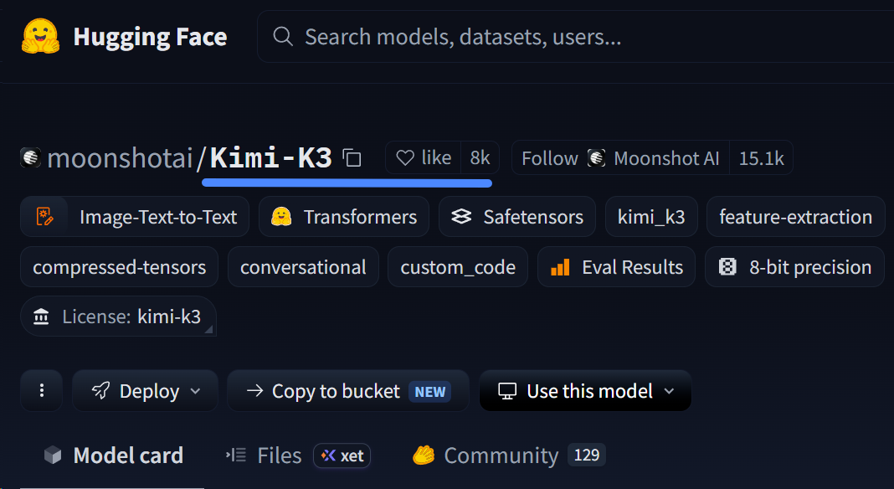
Task: Open the License: kimi-k3 tag
Action: click(118, 317)
